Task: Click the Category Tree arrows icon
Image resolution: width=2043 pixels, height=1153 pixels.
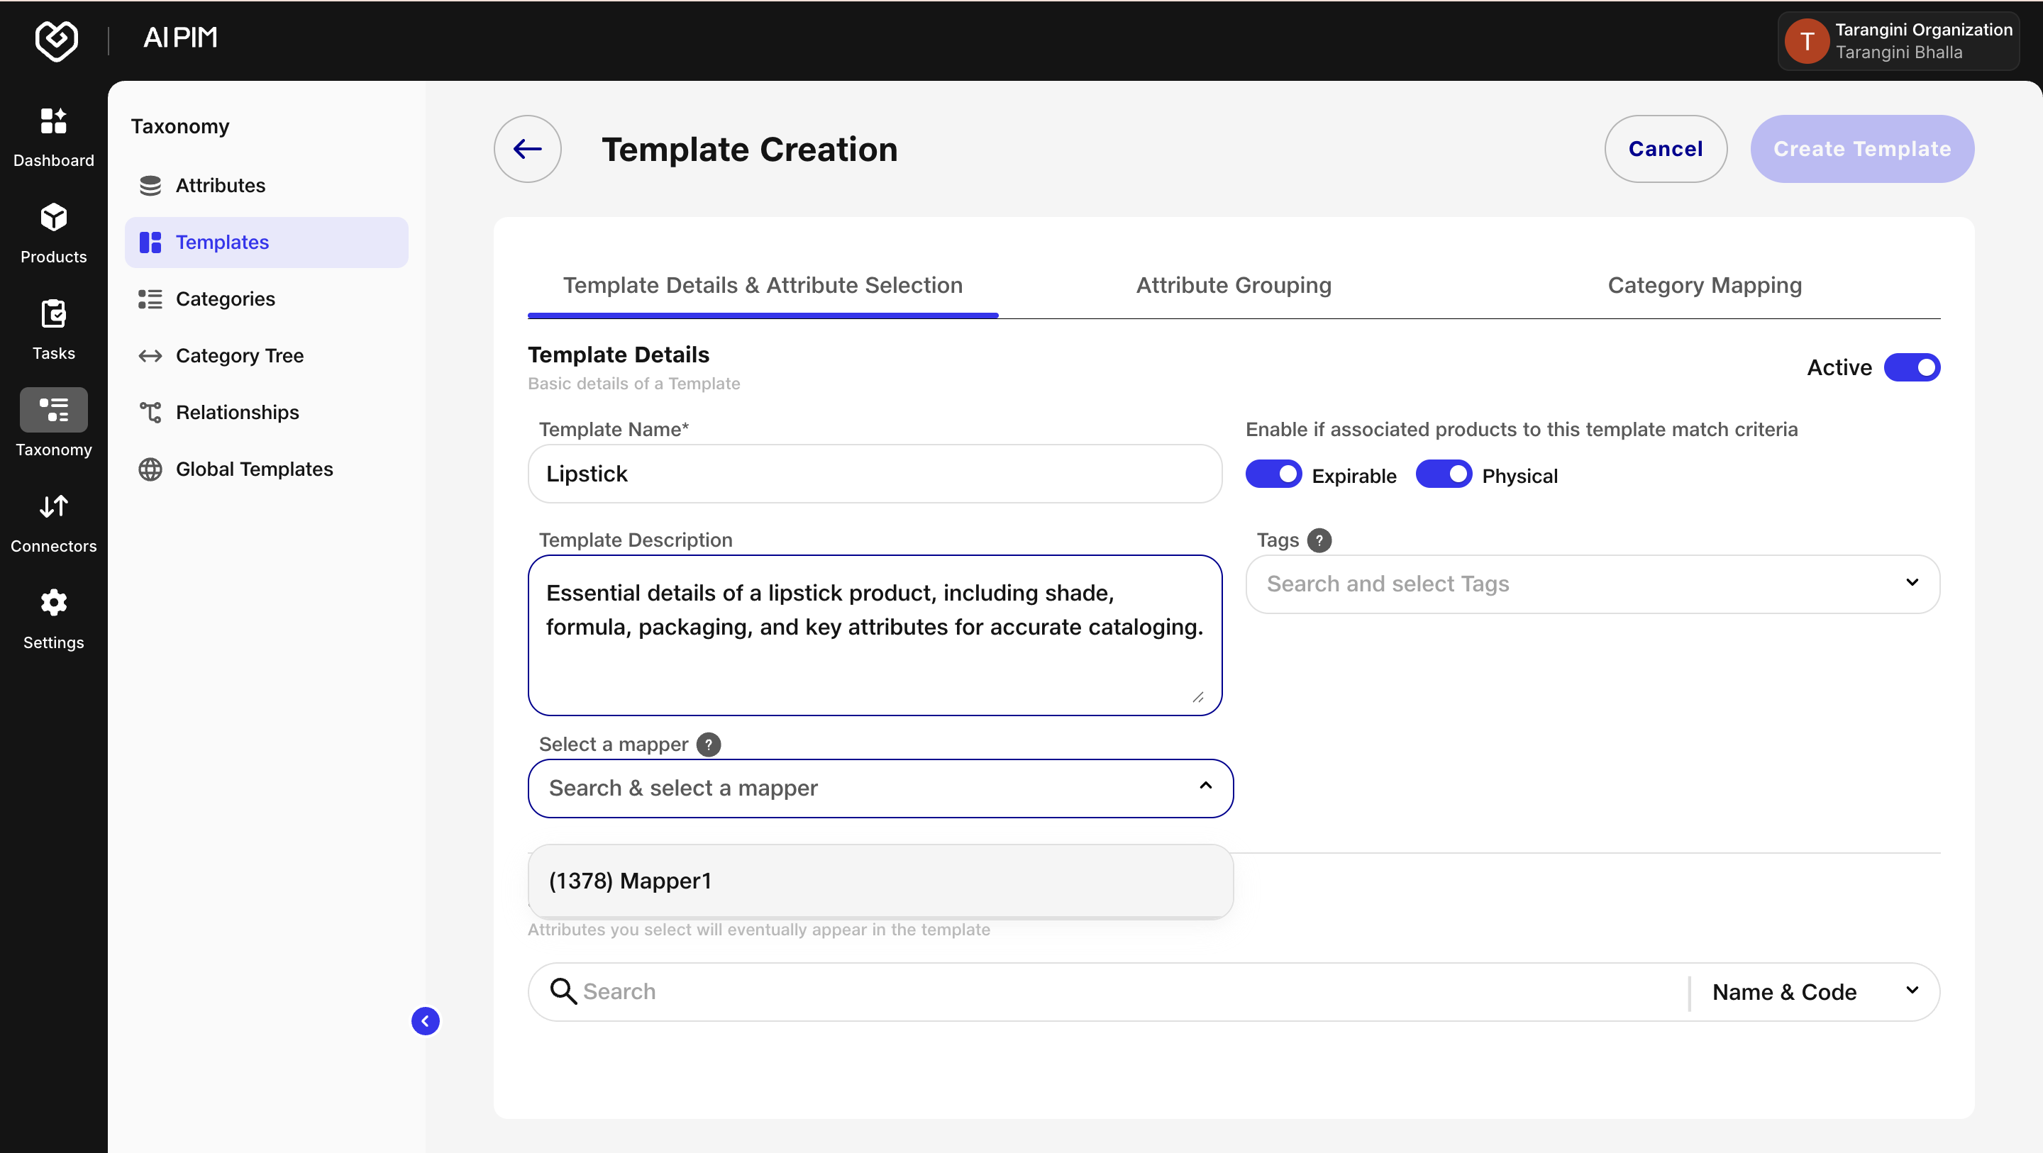Action: point(150,356)
